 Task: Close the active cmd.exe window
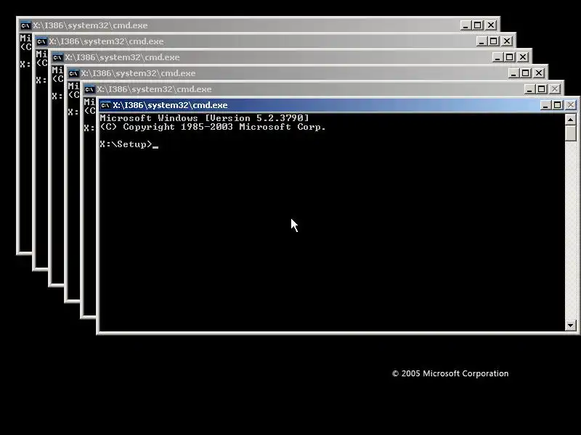(x=571, y=105)
